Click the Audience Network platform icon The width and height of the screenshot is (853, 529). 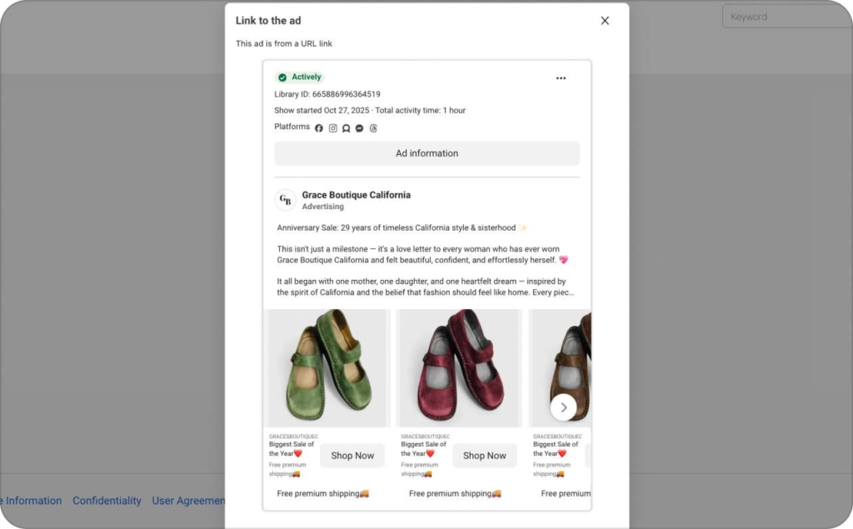point(346,128)
